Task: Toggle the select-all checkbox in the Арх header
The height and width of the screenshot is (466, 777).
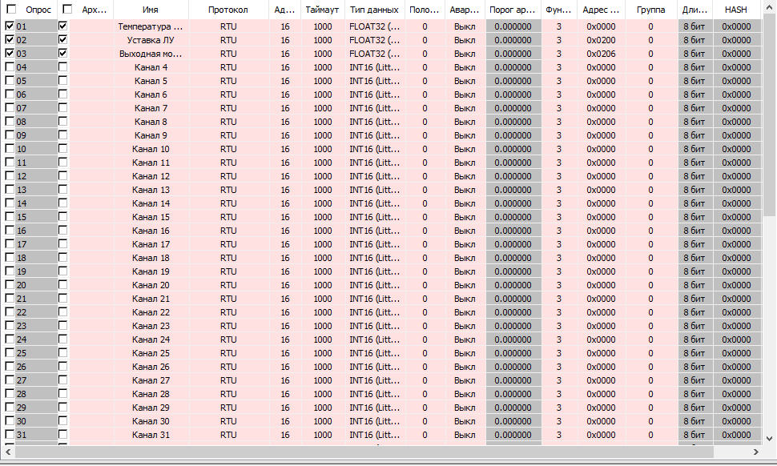Action: tap(67, 10)
